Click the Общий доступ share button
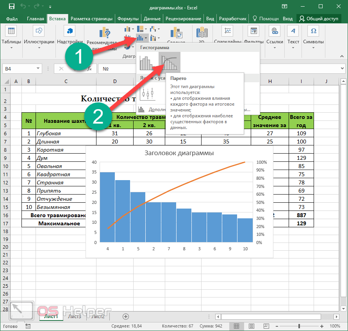This screenshot has width=348, height=331. [319, 19]
